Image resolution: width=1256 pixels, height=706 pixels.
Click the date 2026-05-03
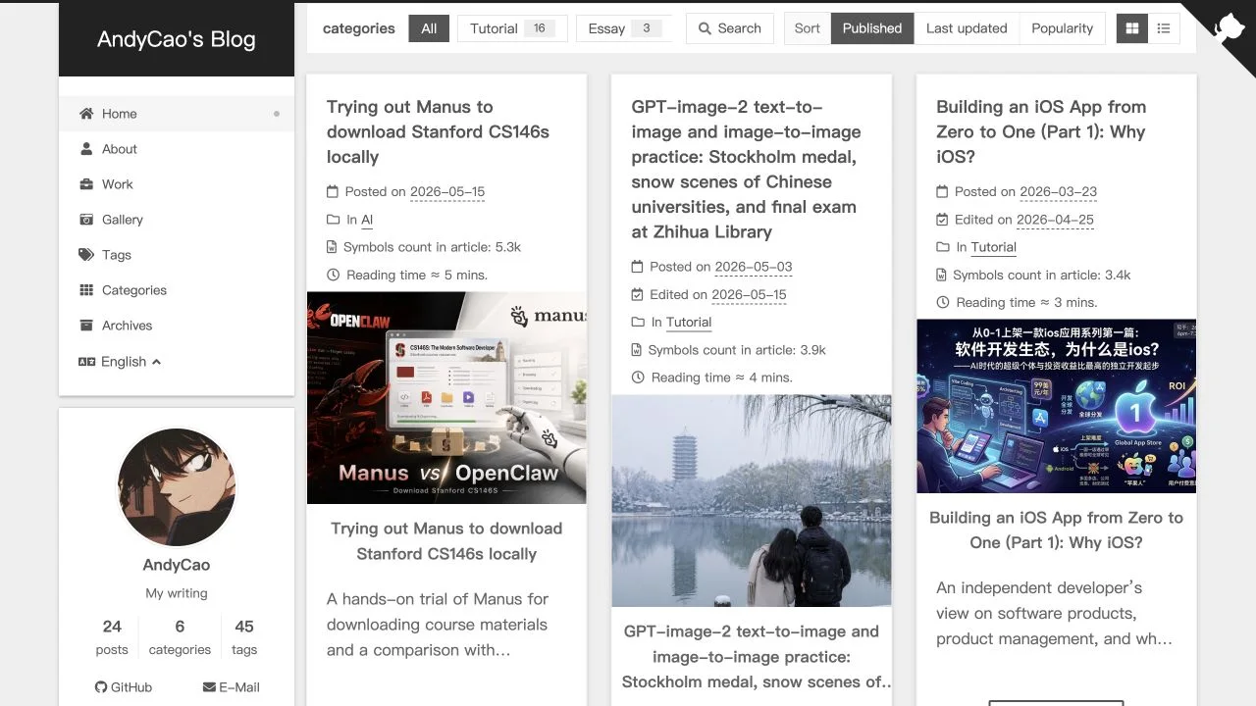[x=754, y=267]
